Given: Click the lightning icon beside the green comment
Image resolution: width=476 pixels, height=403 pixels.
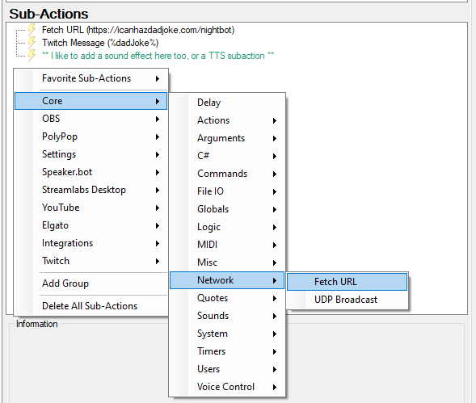Looking at the screenshot, I should [x=32, y=56].
